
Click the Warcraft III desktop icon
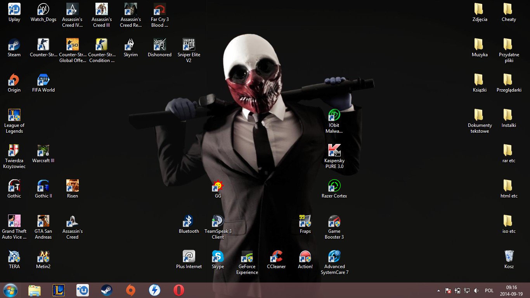(x=43, y=154)
